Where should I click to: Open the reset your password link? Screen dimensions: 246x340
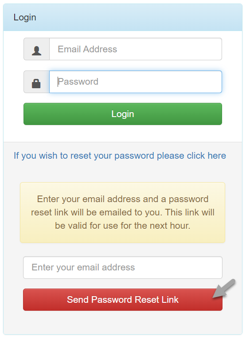[120, 156]
